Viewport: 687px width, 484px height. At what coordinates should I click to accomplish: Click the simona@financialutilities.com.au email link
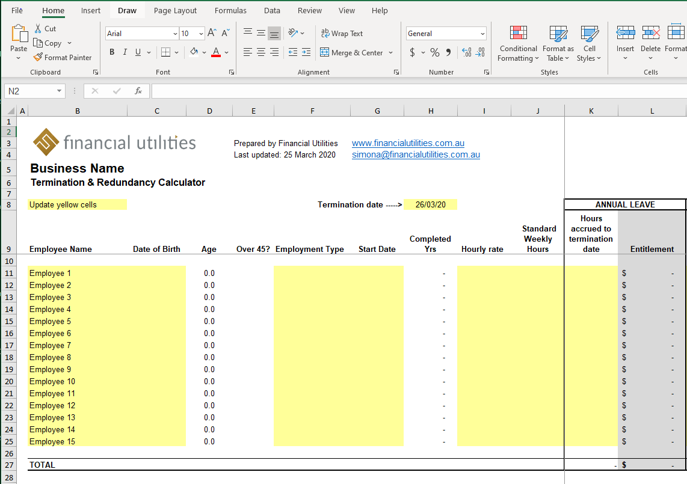415,155
